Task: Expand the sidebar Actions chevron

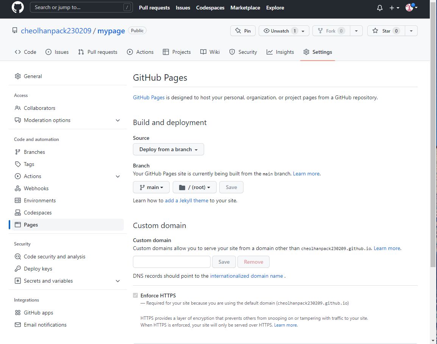Action: click(118, 176)
